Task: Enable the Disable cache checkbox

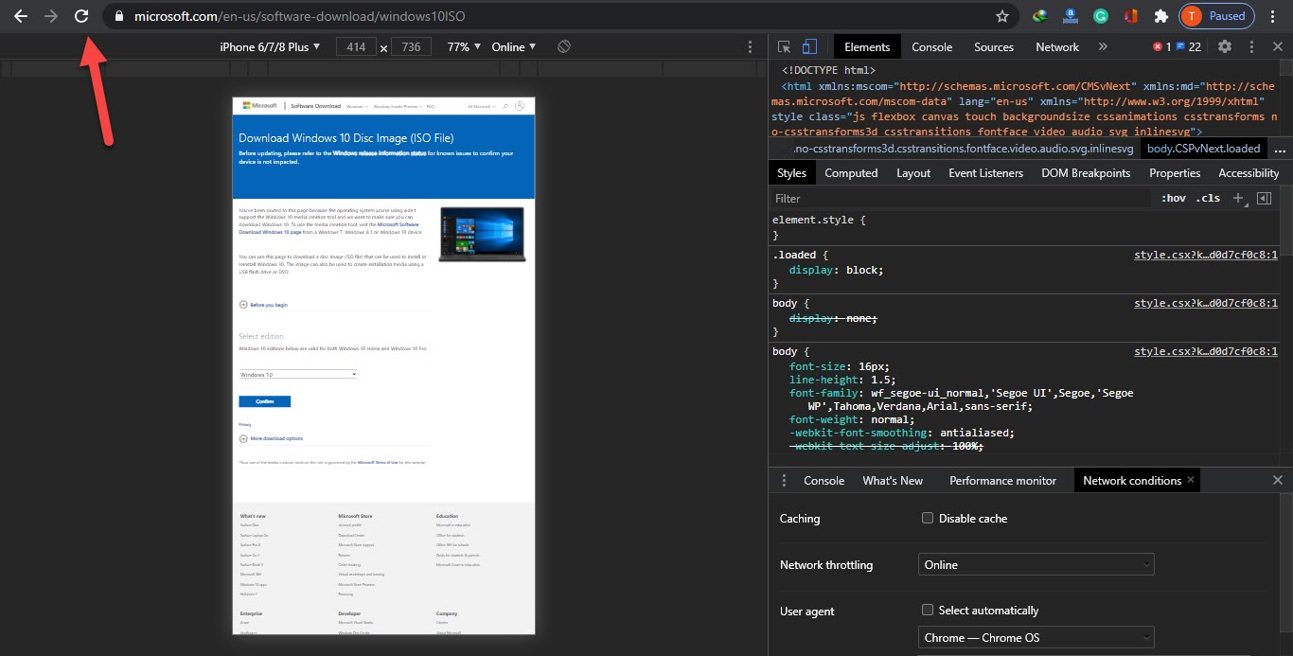Action: point(928,518)
